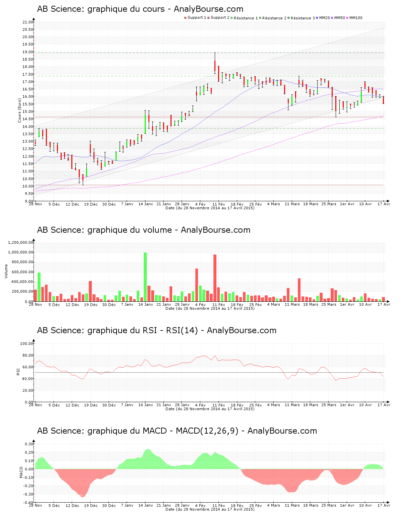Image resolution: width=402 pixels, height=519 pixels.
Task: Click the 'RSI' y-axis label
Action: point(18,371)
